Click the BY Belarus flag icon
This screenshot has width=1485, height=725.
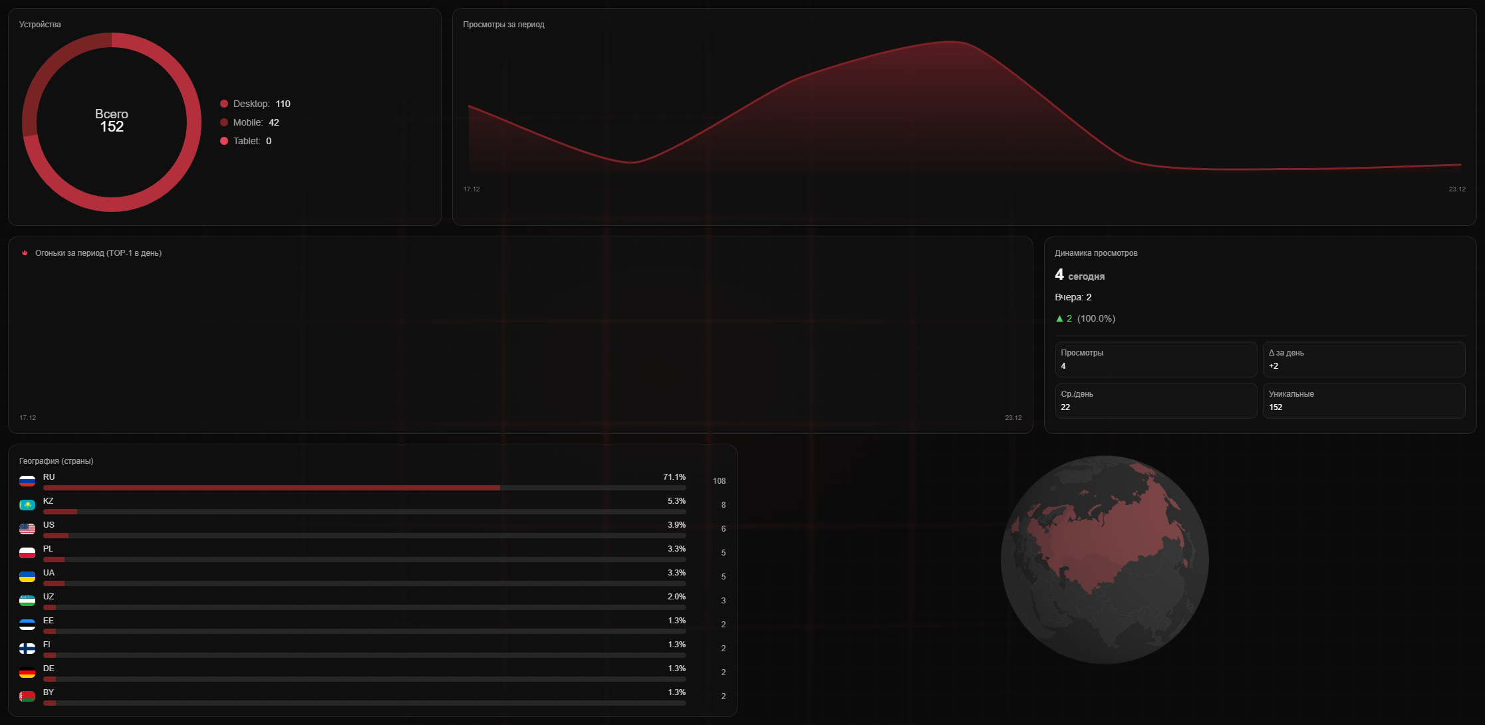click(x=27, y=696)
